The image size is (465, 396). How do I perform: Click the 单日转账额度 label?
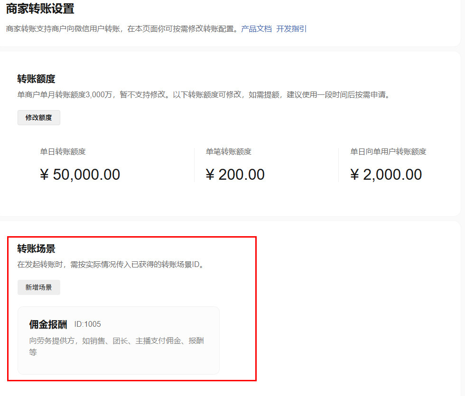[63, 152]
